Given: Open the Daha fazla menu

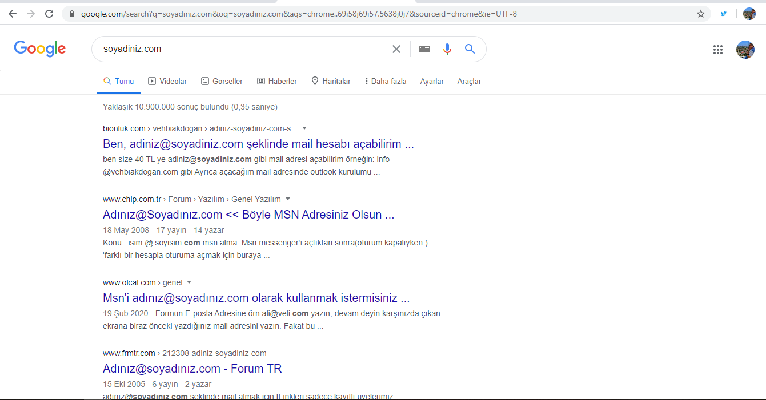Looking at the screenshot, I should pyautogui.click(x=386, y=82).
